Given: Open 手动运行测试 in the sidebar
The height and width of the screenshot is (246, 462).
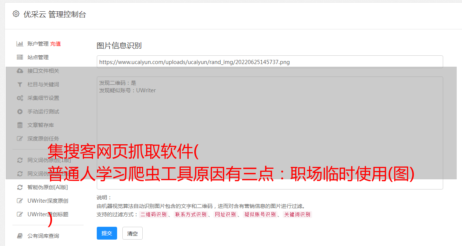Looking at the screenshot, I should click(x=43, y=112).
